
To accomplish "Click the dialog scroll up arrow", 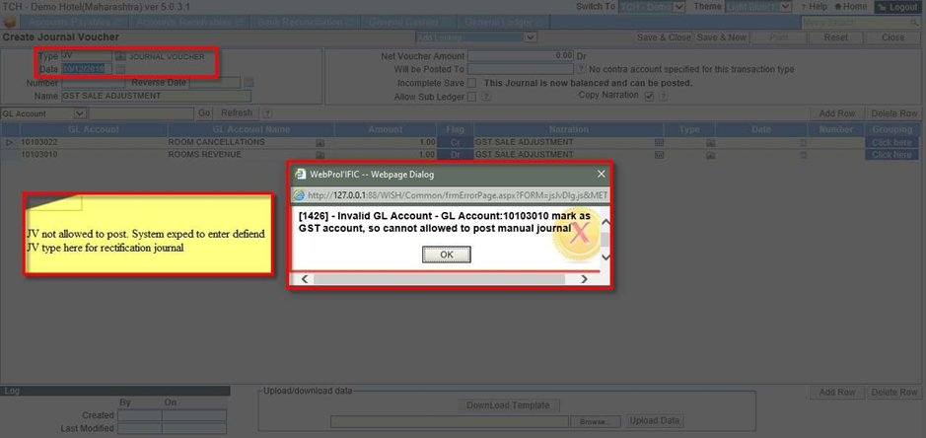I will coord(605,223).
